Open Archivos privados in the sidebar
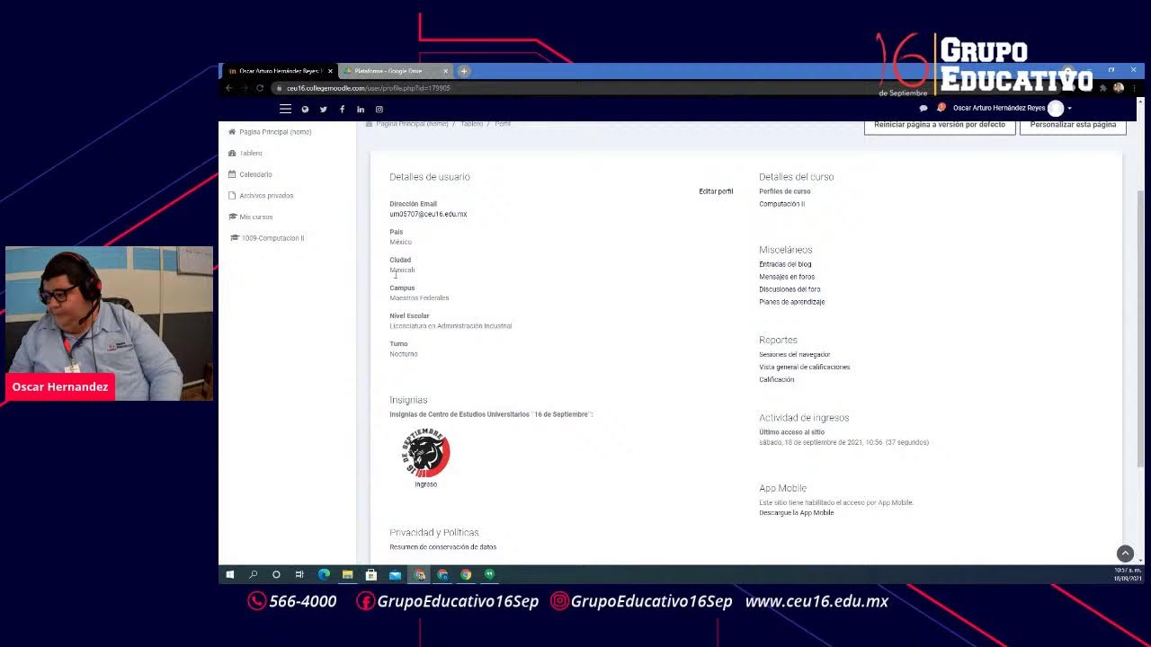 point(266,196)
